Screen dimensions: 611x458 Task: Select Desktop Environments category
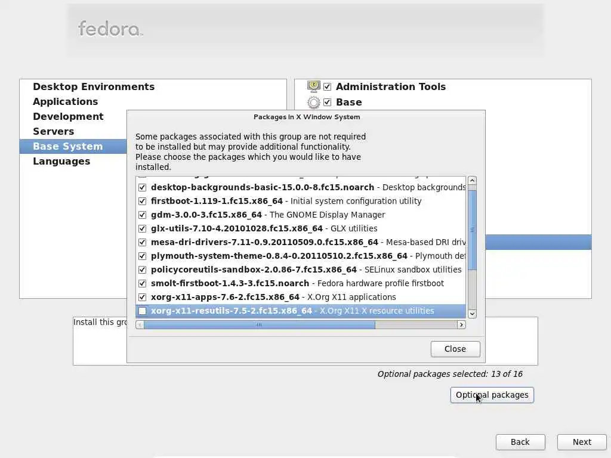[x=94, y=86]
